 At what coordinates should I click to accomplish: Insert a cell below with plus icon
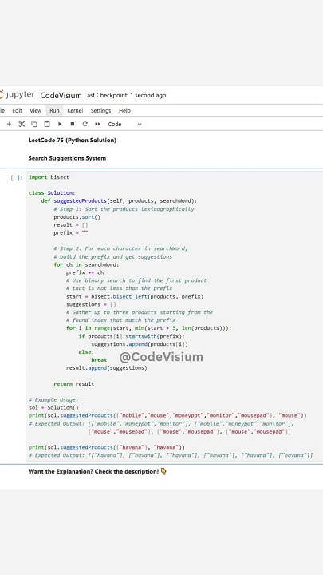9,125
